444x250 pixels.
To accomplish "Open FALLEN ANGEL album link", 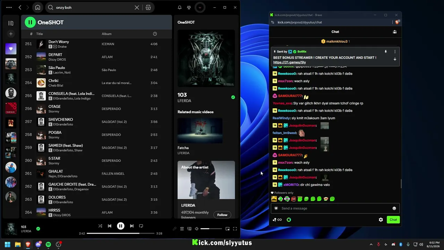I will pyautogui.click(x=113, y=174).
